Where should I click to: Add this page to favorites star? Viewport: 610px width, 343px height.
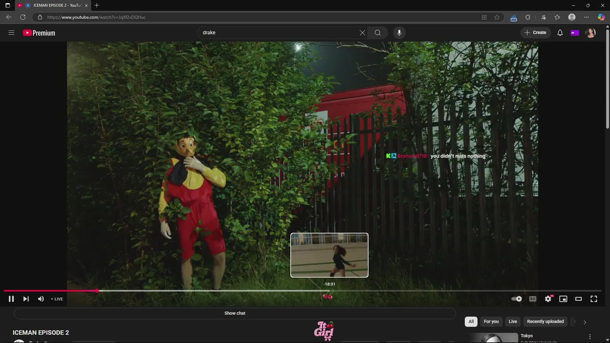(x=497, y=17)
